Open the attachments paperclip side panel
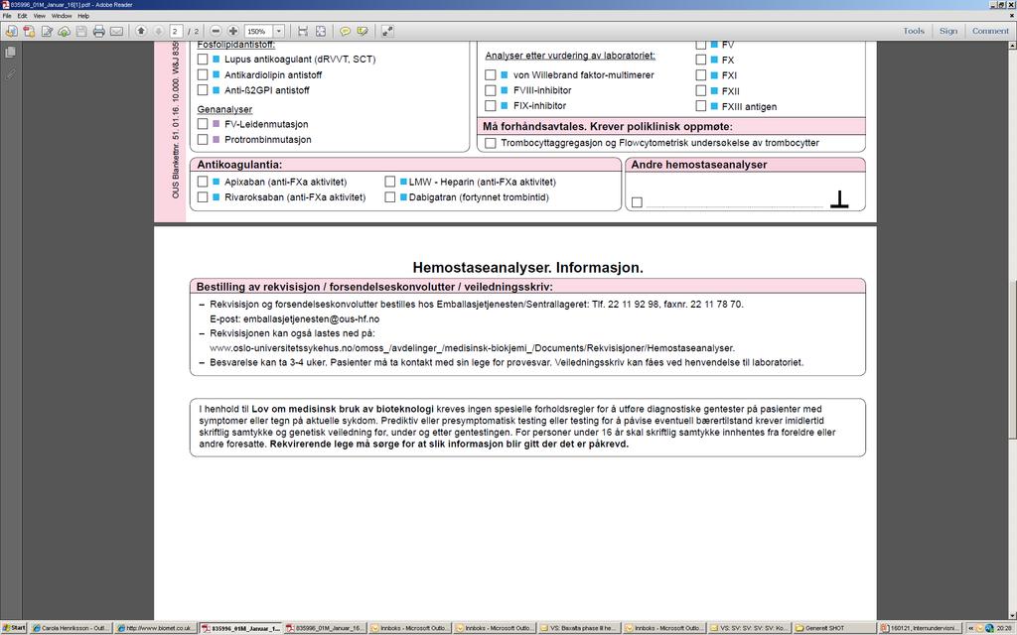The width and height of the screenshot is (1017, 635). (x=10, y=73)
